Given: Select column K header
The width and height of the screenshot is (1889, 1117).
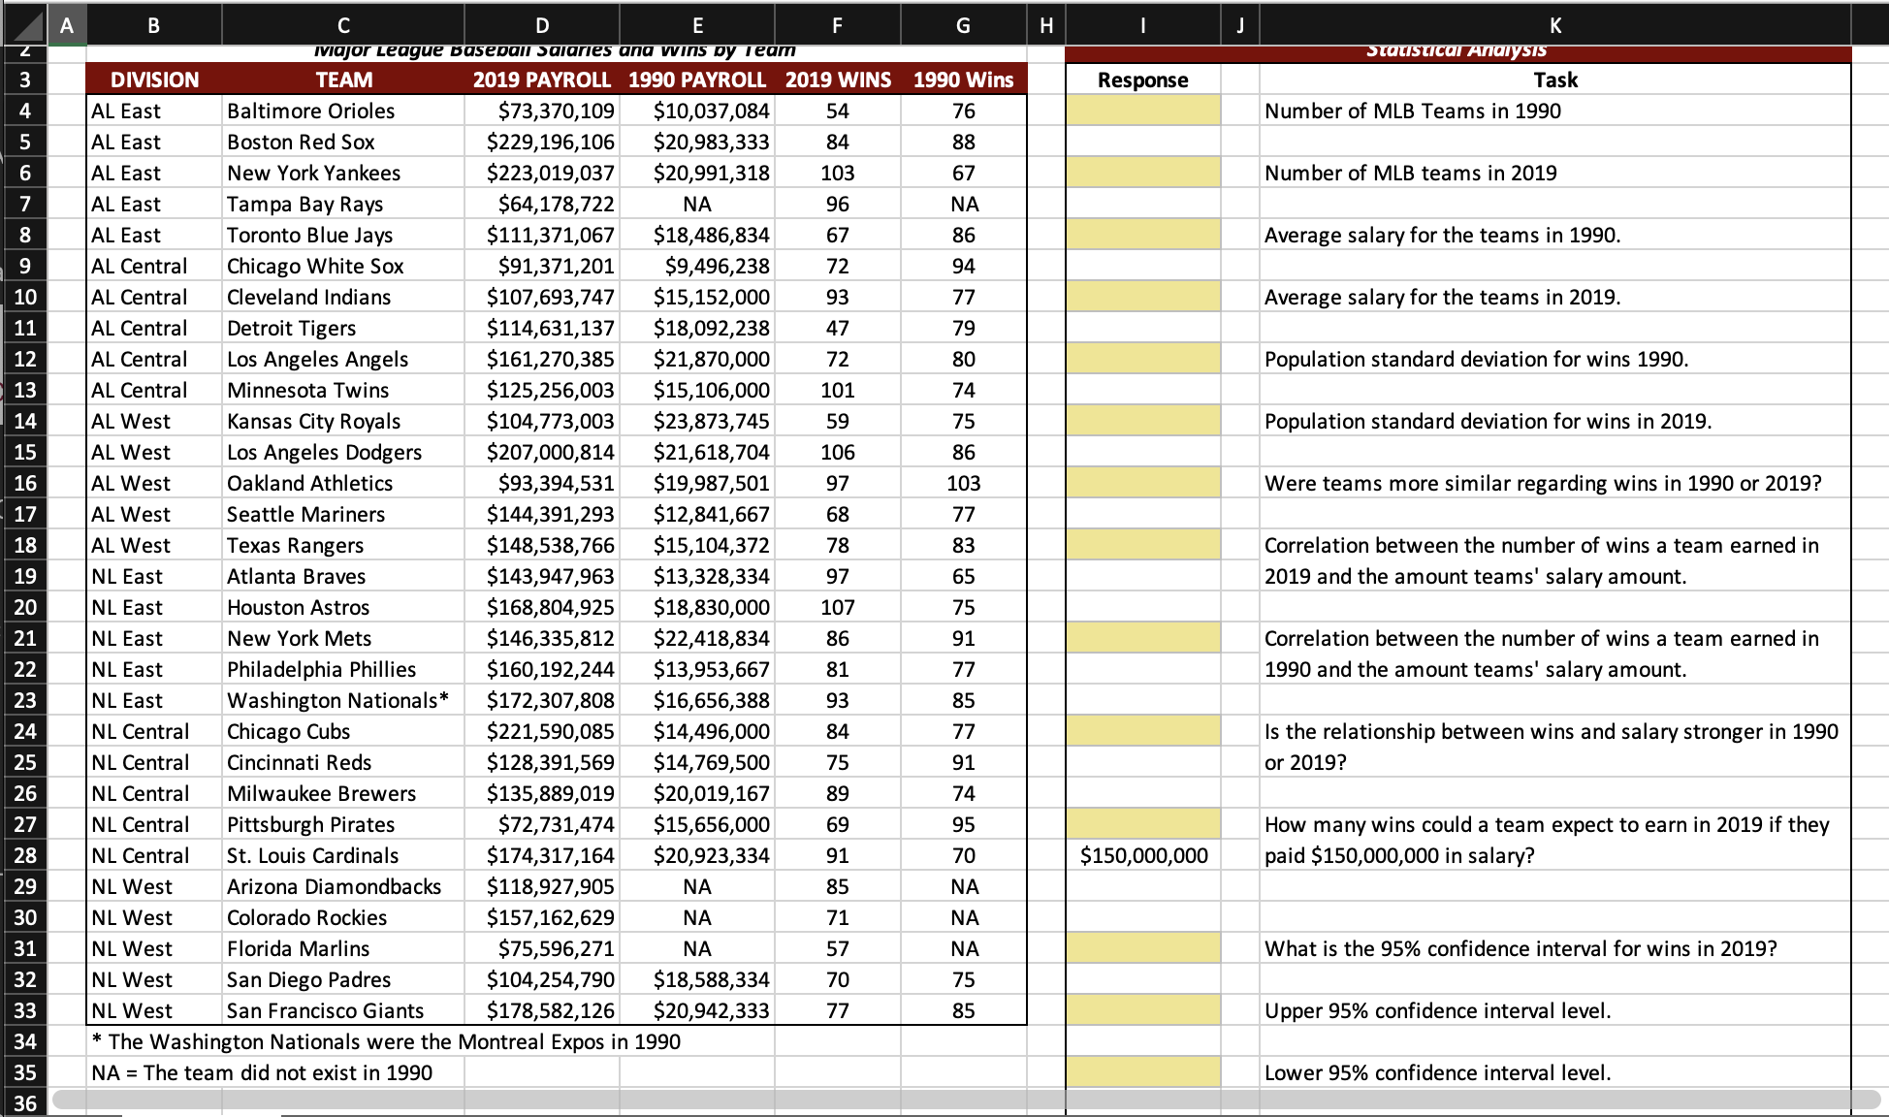Looking at the screenshot, I should click(x=1554, y=25).
